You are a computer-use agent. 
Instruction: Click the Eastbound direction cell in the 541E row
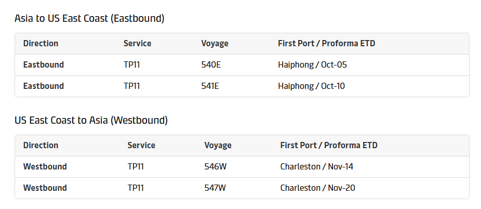point(44,86)
